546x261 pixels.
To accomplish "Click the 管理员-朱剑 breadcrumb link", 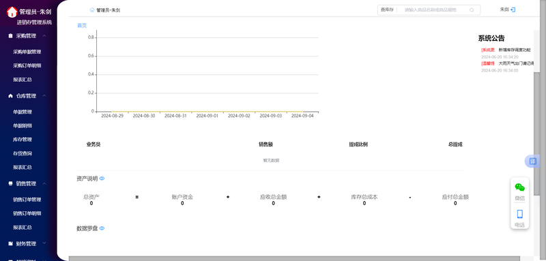I will coord(109,10).
